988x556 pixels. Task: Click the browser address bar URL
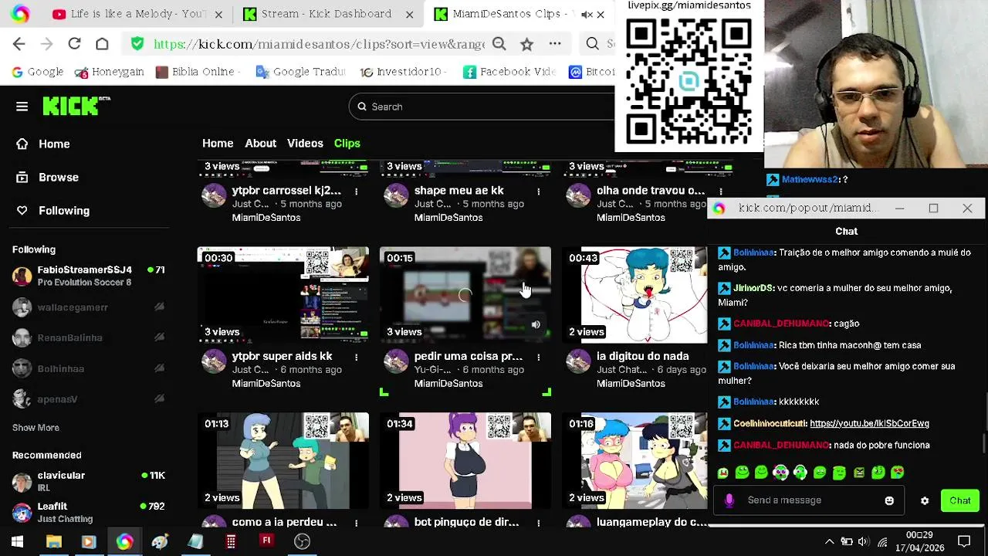(x=319, y=44)
